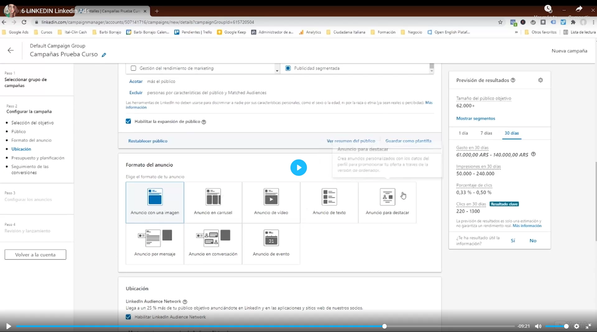Open forecast settings gear icon
The width and height of the screenshot is (597, 332).
tap(541, 80)
